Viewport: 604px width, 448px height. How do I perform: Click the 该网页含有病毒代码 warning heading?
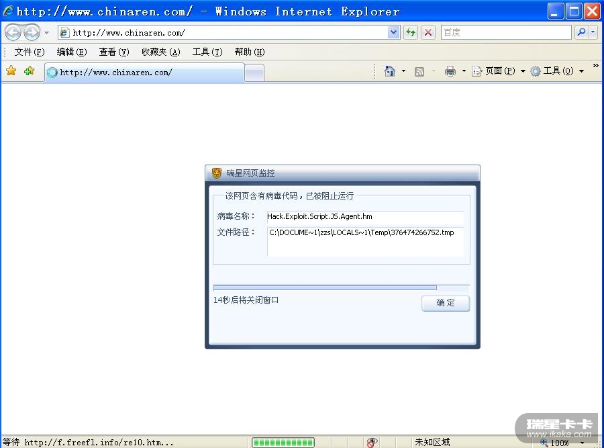pos(289,196)
